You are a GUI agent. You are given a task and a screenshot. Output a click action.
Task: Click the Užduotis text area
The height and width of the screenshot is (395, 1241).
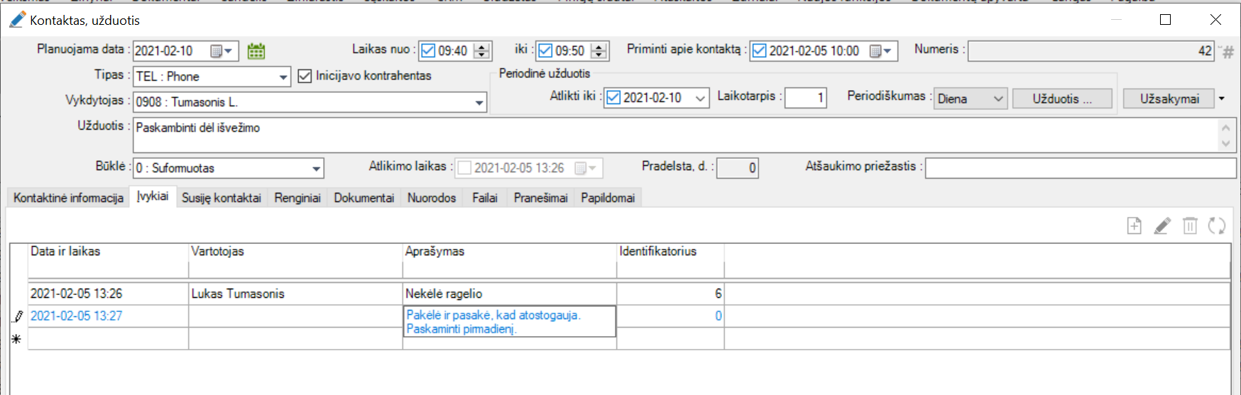pyautogui.click(x=676, y=135)
